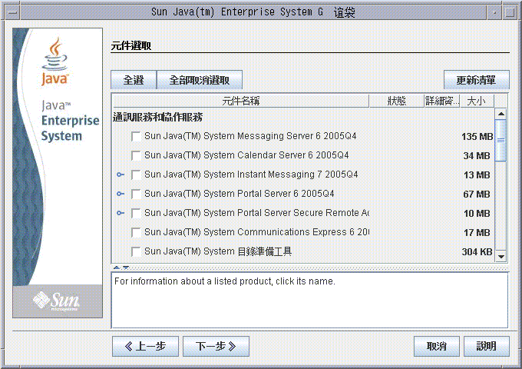Screen dimensions: 522x369
Task: Click the 詳細資... column header
Action: [x=441, y=101]
